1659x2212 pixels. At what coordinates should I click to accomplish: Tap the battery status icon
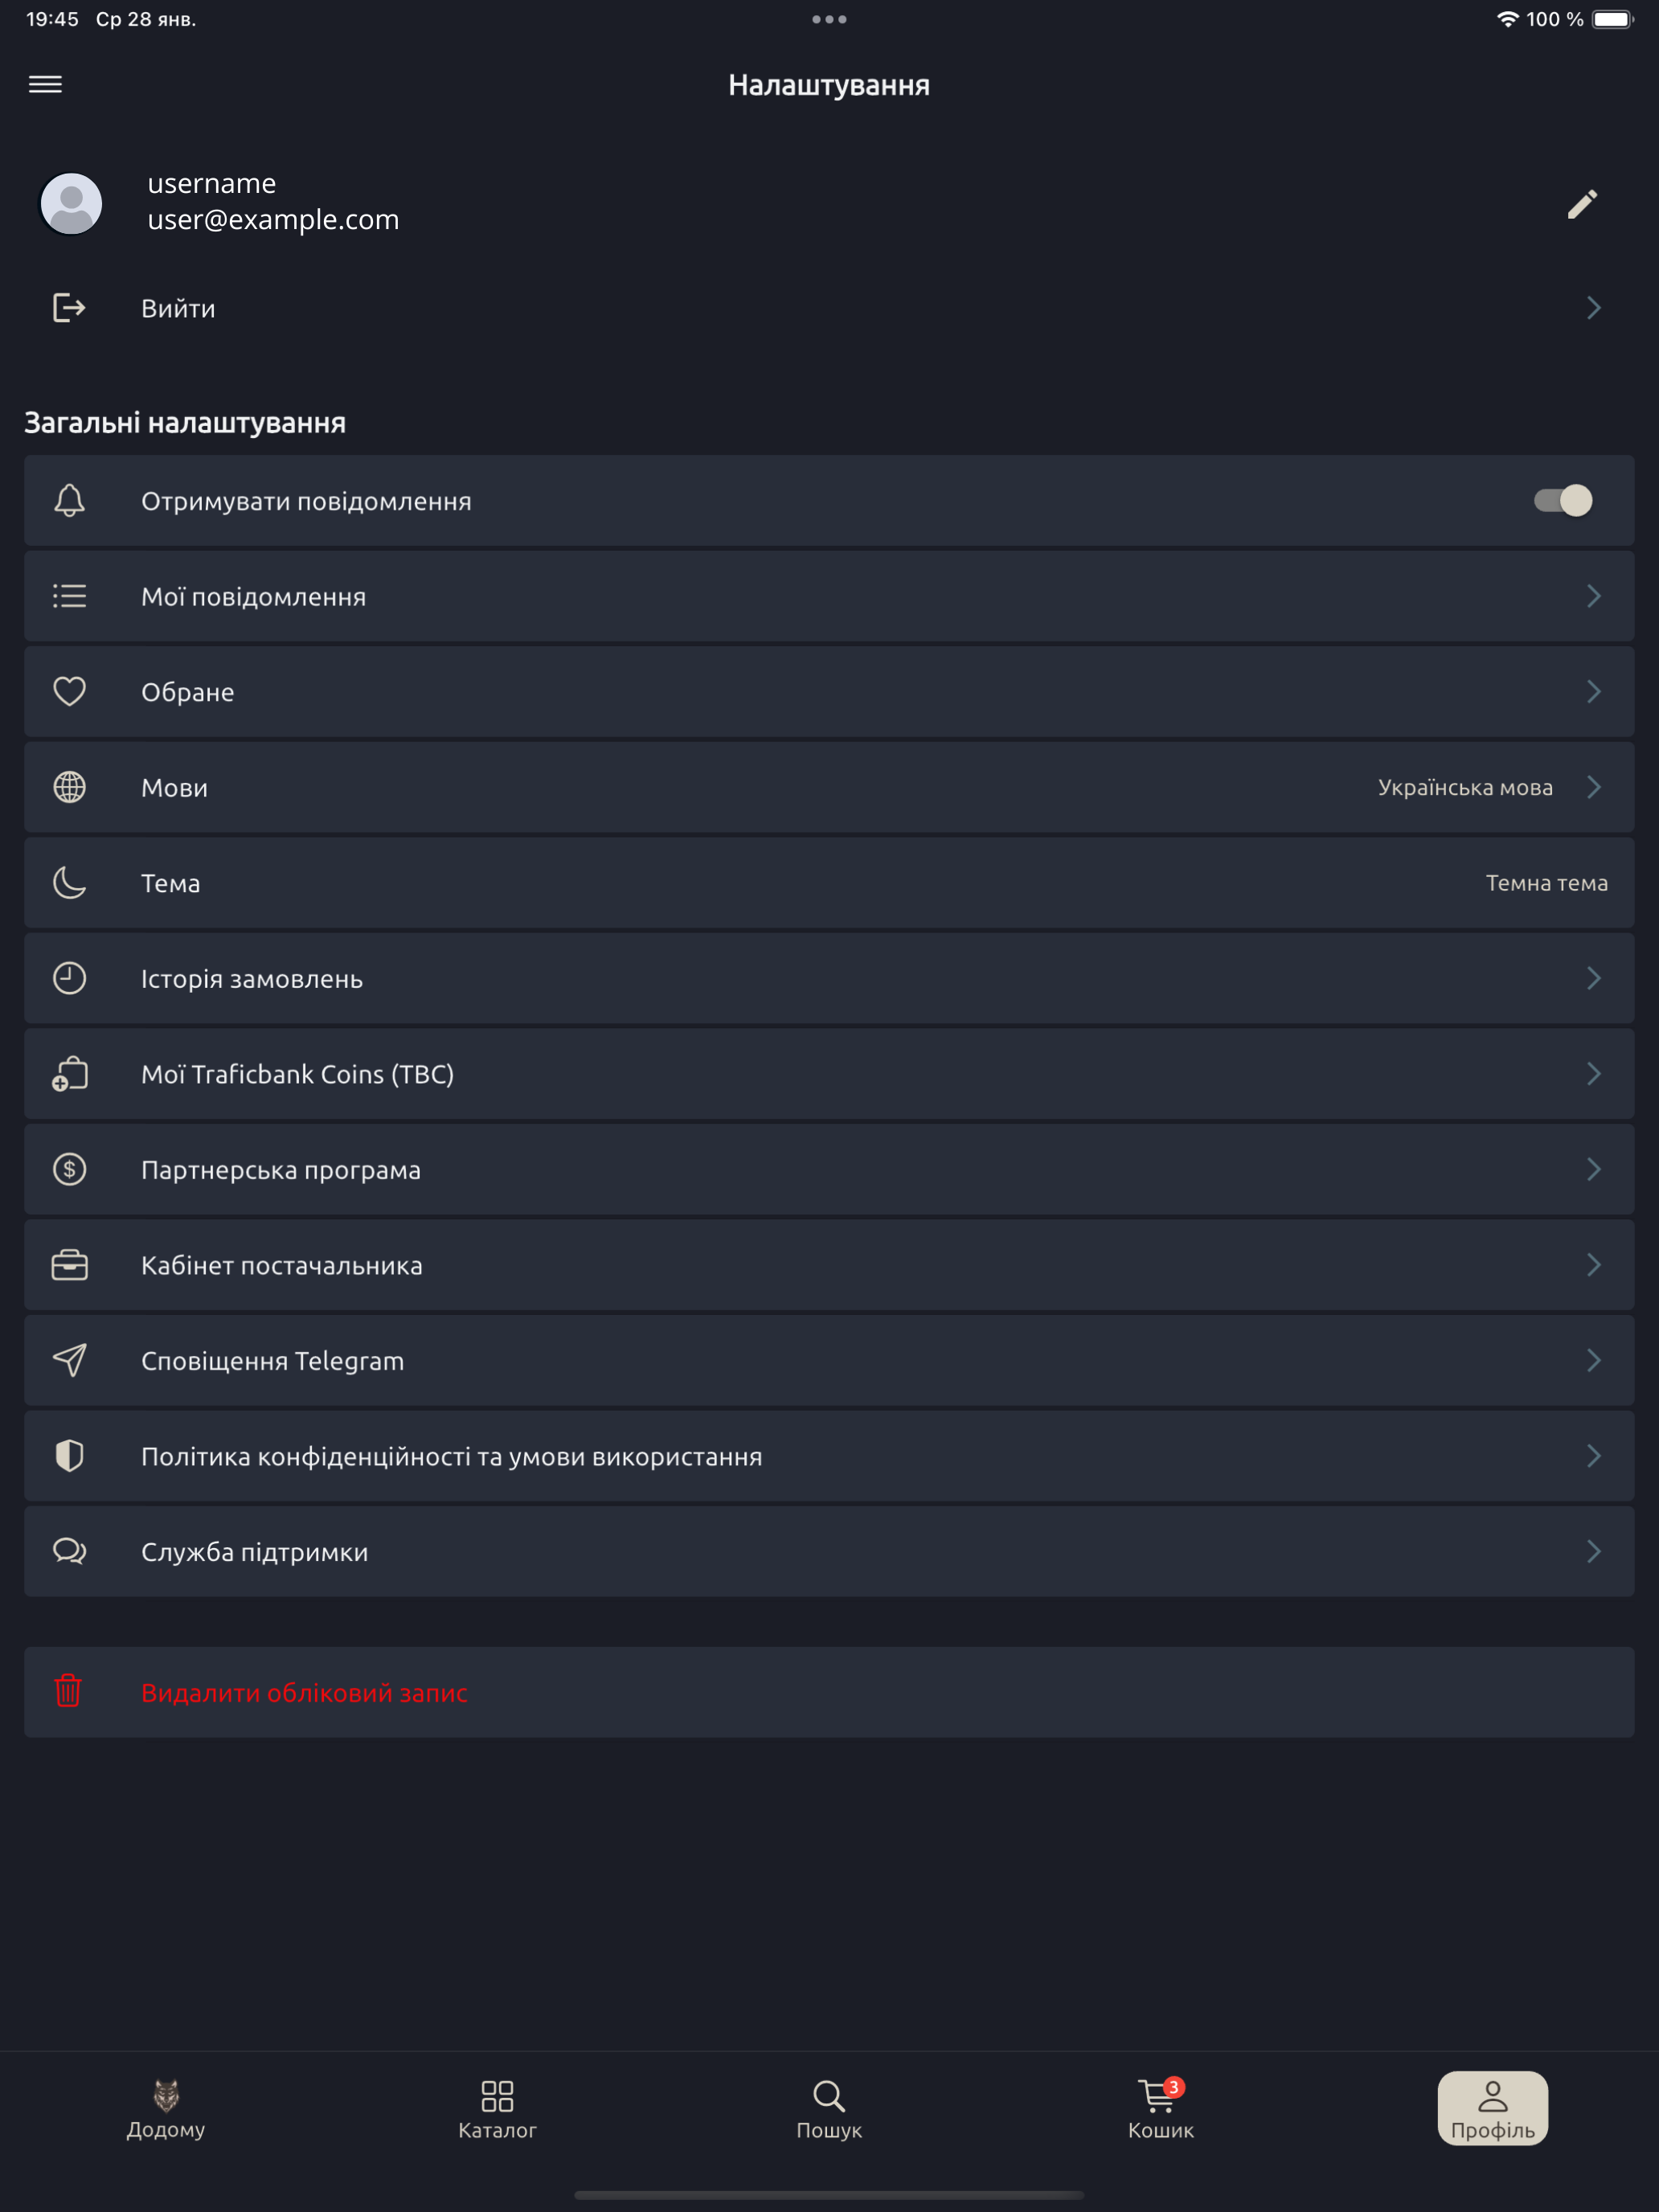1612,19
